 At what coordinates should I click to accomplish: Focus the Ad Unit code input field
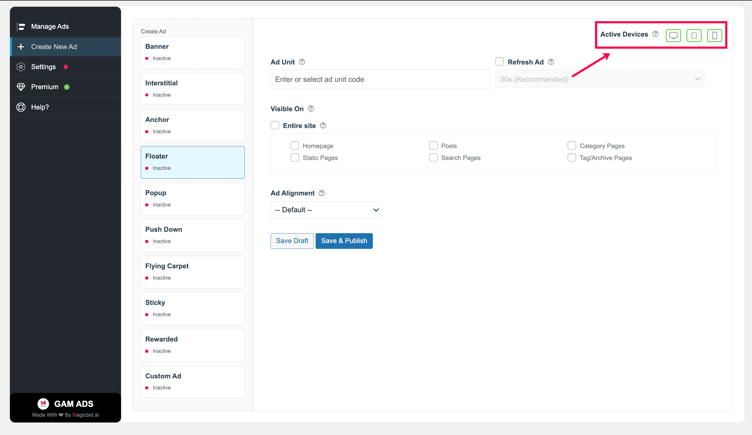click(x=380, y=79)
